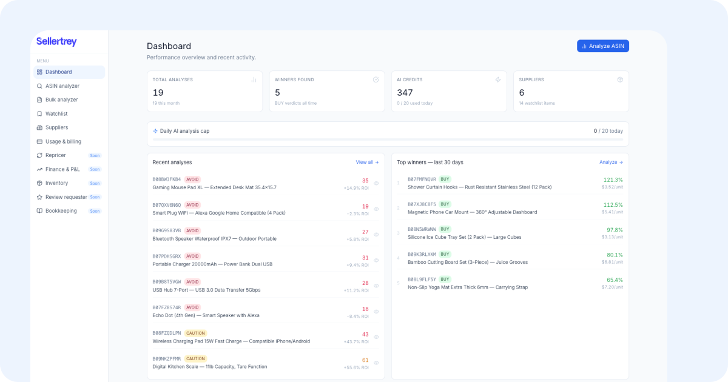Click the checkmark icon on Winners Found card
Image resolution: width=728 pixels, height=382 pixels.
click(376, 79)
